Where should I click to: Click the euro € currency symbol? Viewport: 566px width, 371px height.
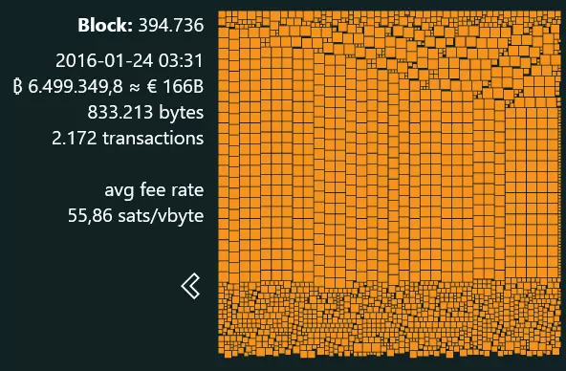[152, 87]
